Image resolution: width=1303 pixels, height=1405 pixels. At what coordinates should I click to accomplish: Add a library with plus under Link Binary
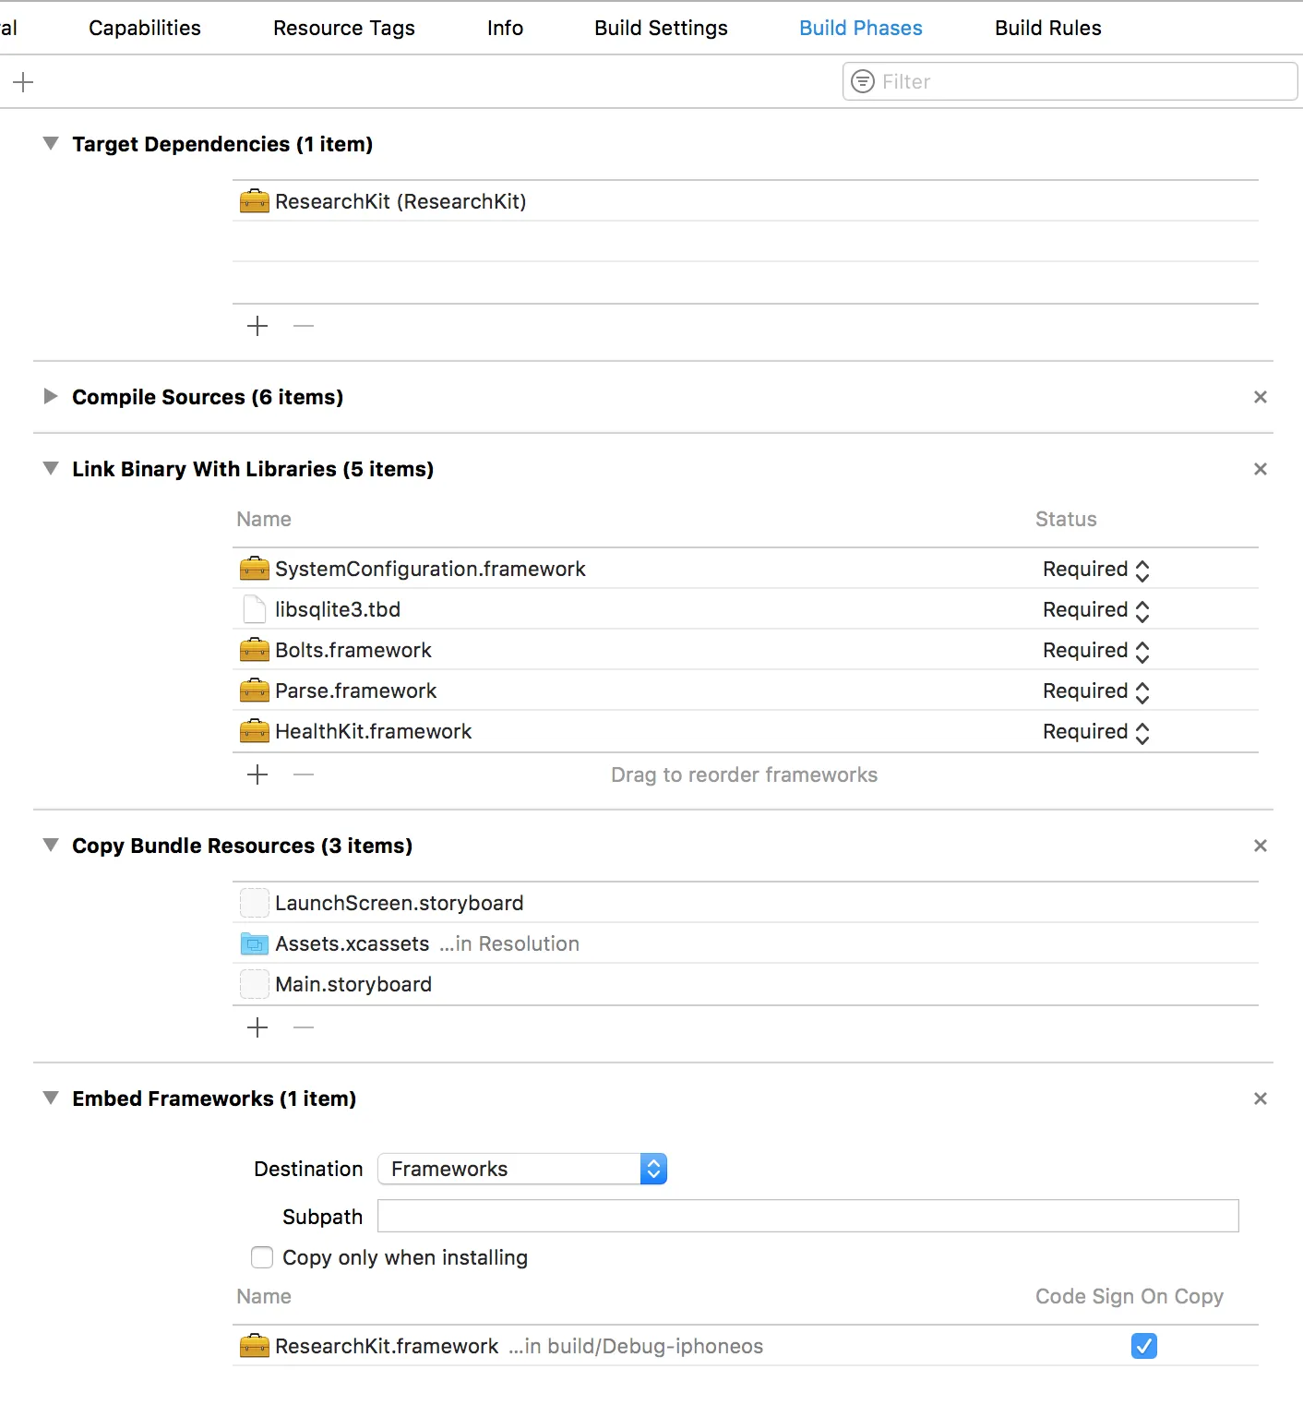point(257,775)
